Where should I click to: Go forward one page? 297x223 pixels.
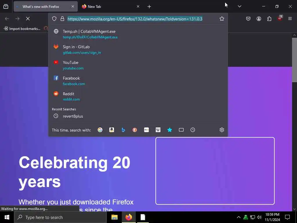coord(17,19)
